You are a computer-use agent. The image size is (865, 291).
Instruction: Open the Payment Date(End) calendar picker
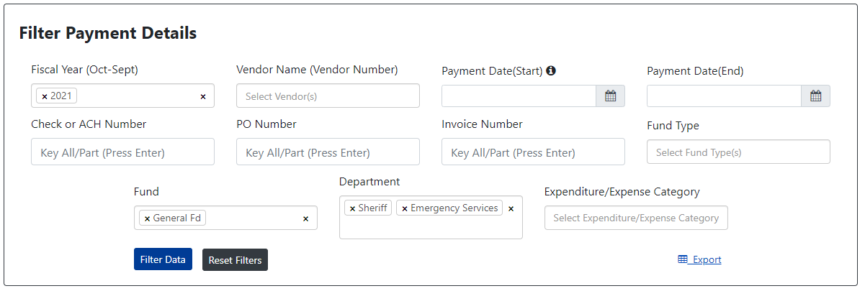815,96
